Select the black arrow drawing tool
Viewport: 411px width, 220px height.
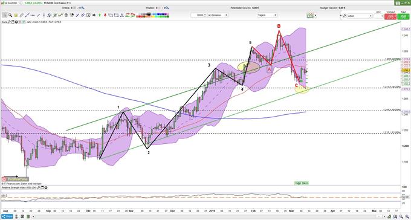click(94, 15)
